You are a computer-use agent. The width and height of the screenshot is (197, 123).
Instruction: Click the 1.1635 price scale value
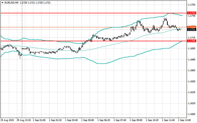click(192, 92)
